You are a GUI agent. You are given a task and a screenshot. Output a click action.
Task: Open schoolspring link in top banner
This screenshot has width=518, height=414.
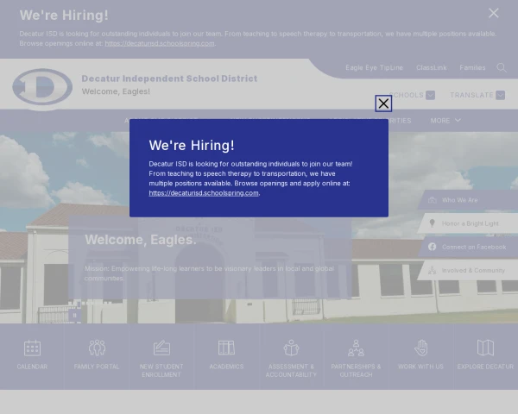click(x=160, y=43)
